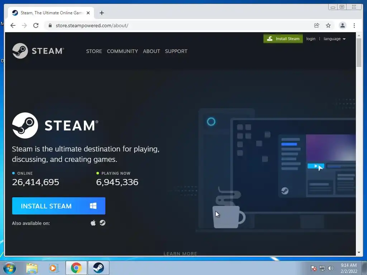The height and width of the screenshot is (275, 367).
Task: Open the COMMUNITY menu
Action: tap(123, 51)
